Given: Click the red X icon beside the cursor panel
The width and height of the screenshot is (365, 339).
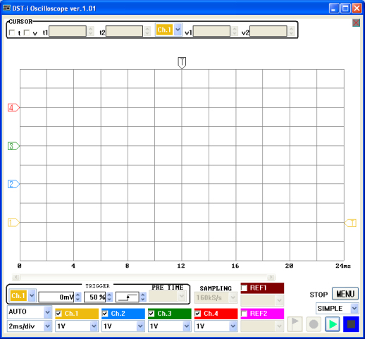Looking at the screenshot, I should pyautogui.click(x=356, y=23).
